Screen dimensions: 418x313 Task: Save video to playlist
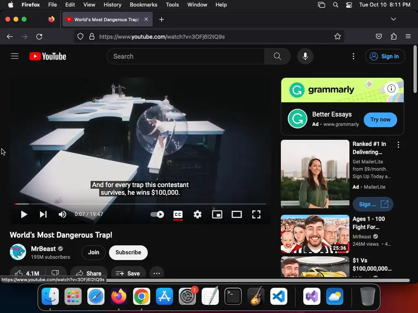(128, 273)
